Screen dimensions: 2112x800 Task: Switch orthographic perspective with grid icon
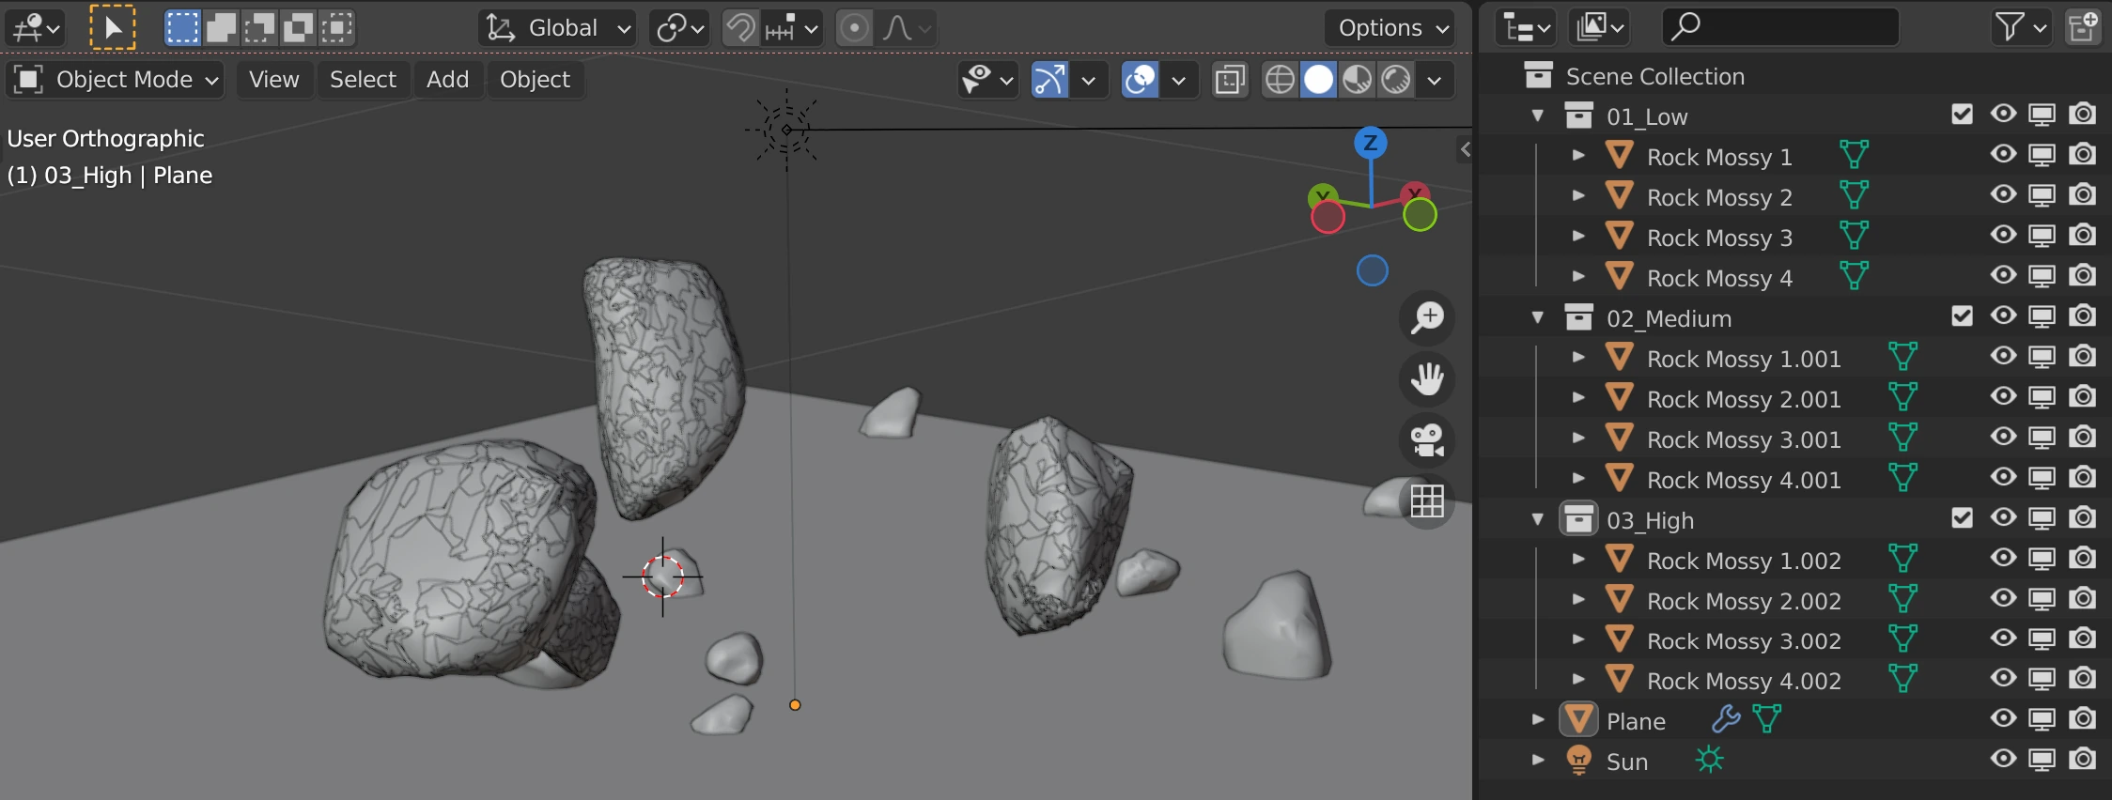click(x=1427, y=501)
